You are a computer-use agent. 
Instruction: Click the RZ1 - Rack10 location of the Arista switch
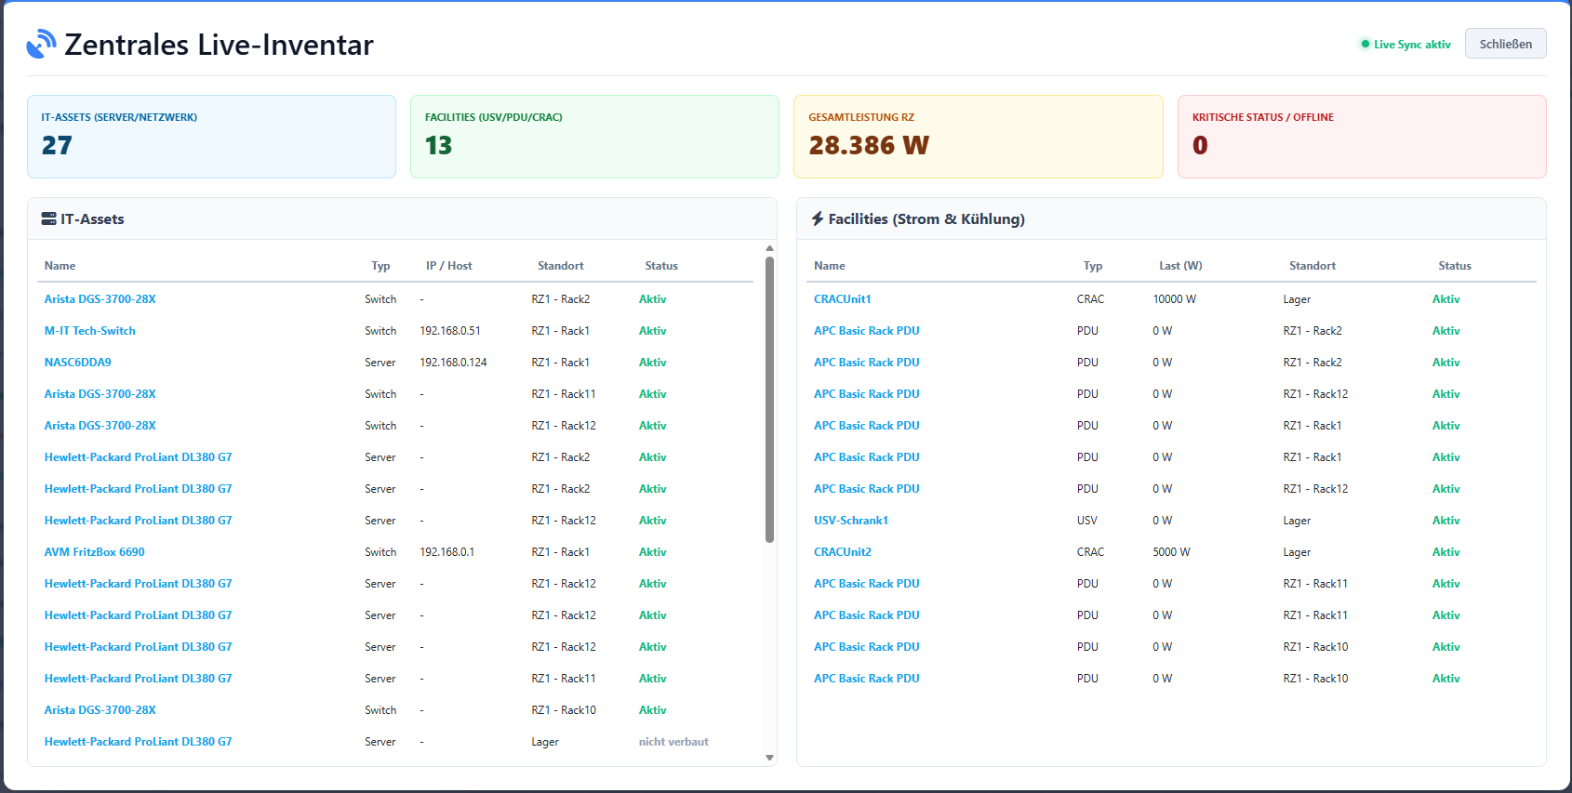[x=564, y=710]
